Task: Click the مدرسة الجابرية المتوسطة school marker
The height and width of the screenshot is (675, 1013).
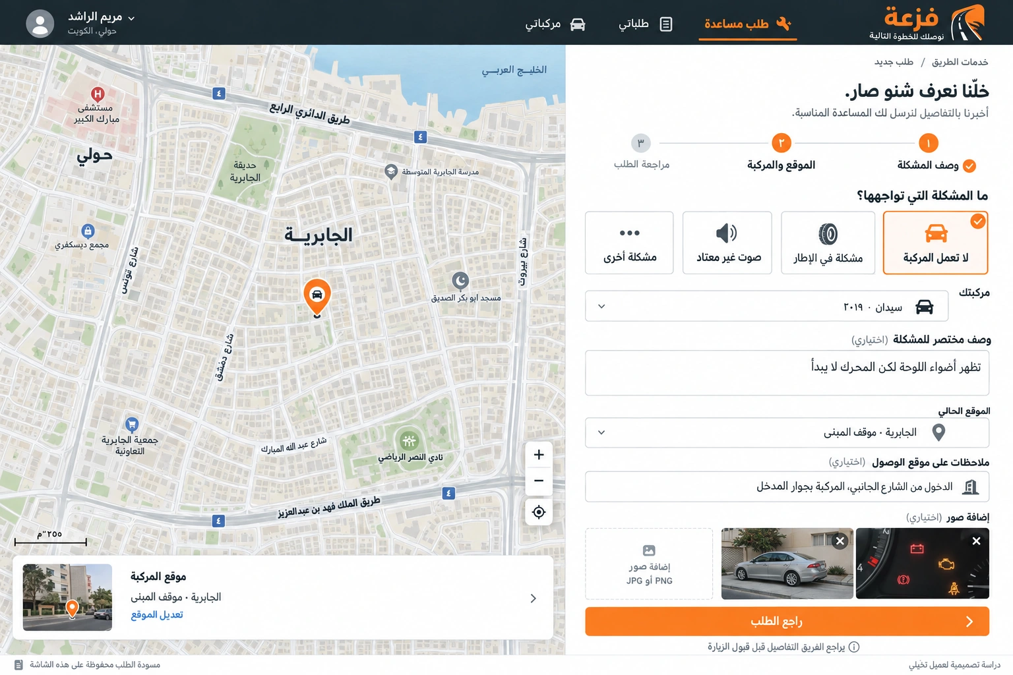Action: pyautogui.click(x=391, y=171)
